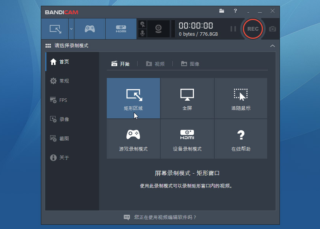Switch to the 视频 tab
Screen dimensions: 320x229
[155, 64]
